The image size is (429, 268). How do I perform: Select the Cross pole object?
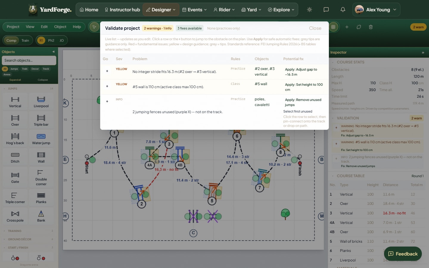[x=15, y=216]
